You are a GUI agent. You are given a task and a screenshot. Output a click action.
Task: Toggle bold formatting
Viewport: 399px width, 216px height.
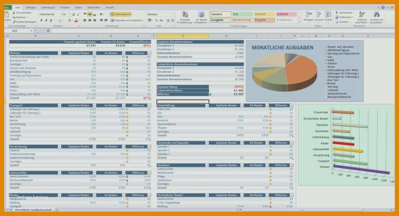pyautogui.click(x=41, y=21)
